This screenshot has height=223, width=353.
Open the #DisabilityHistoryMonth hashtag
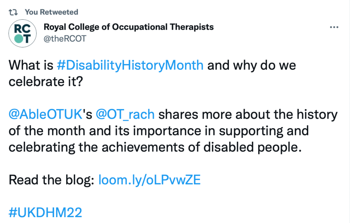point(130,65)
